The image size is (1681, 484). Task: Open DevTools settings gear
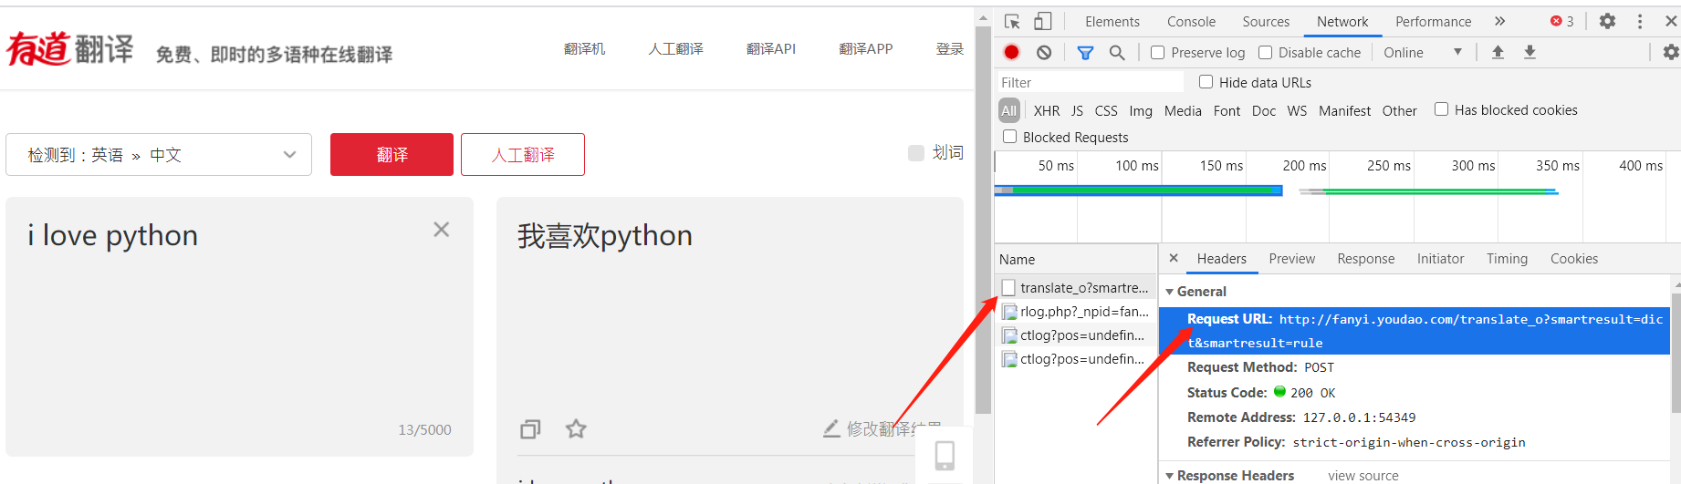(1608, 21)
